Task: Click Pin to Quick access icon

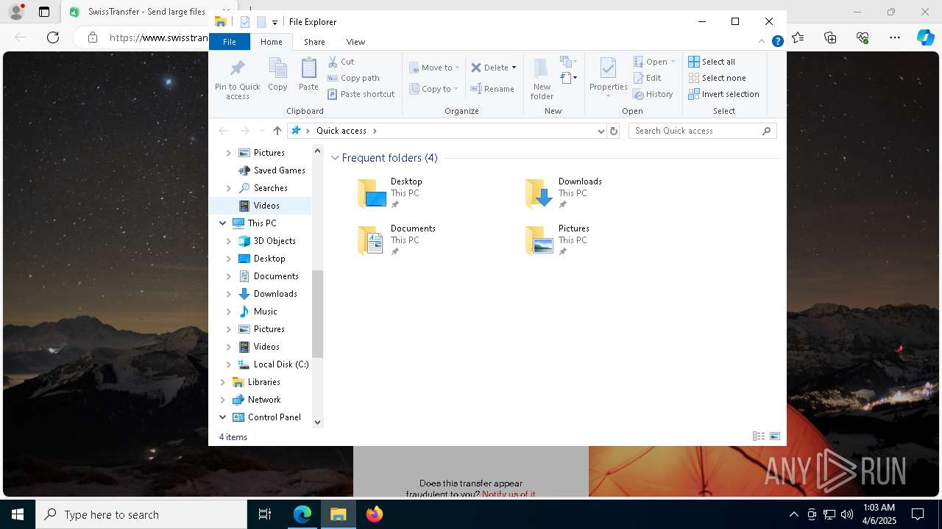Action: tap(237, 79)
